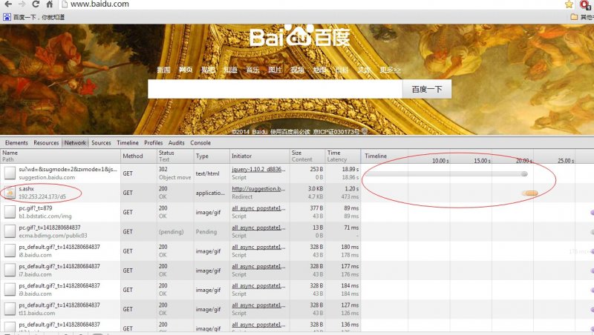The image size is (594, 335).
Task: Open all_async_popstate1 initiator in i8.baidu.com row
Action: [x=258, y=247]
